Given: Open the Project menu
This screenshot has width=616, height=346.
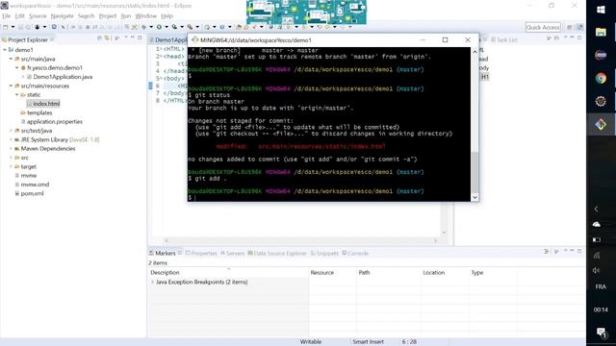Looking at the screenshot, I should pyautogui.click(x=107, y=16).
